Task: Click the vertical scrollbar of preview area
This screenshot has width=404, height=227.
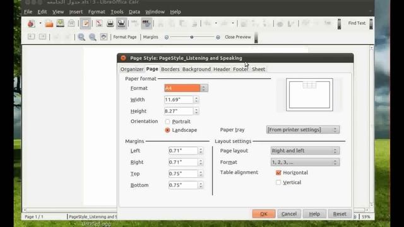Action: coord(371,126)
